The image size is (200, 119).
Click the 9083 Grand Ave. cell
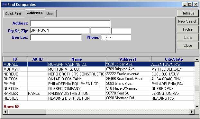(128, 84)
